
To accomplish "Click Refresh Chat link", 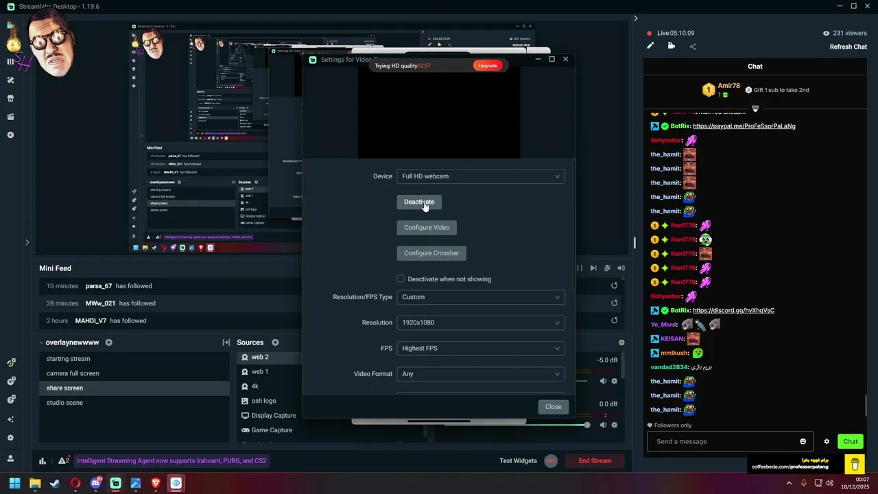I will (849, 47).
